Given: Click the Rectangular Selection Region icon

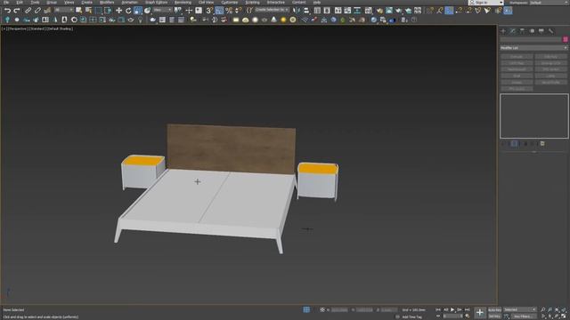Looking at the screenshot, I should click(98, 11).
